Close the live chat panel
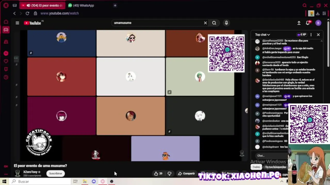The height and width of the screenshot is (185, 330). point(318,35)
